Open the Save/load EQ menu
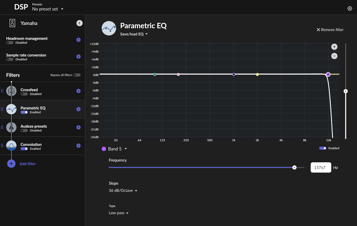The height and width of the screenshot is (226, 357). point(134,34)
